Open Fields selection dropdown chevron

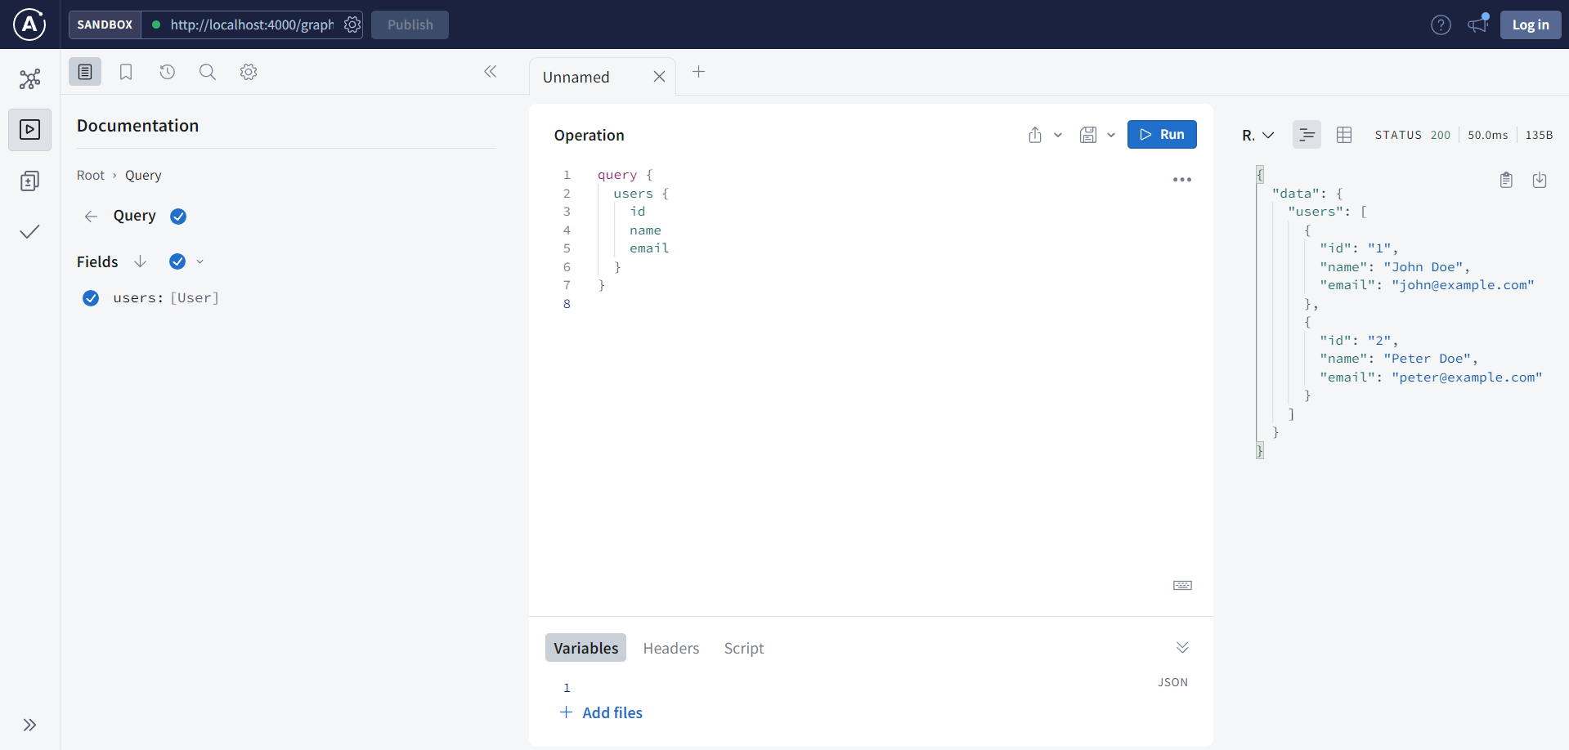(x=199, y=261)
